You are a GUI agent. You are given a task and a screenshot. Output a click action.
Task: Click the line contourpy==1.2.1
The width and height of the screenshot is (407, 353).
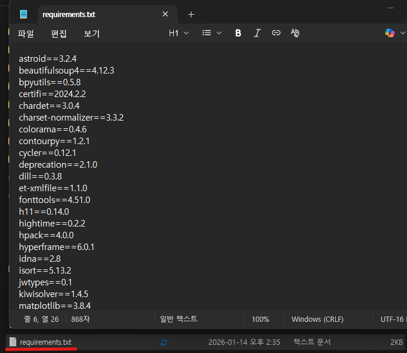(54, 141)
